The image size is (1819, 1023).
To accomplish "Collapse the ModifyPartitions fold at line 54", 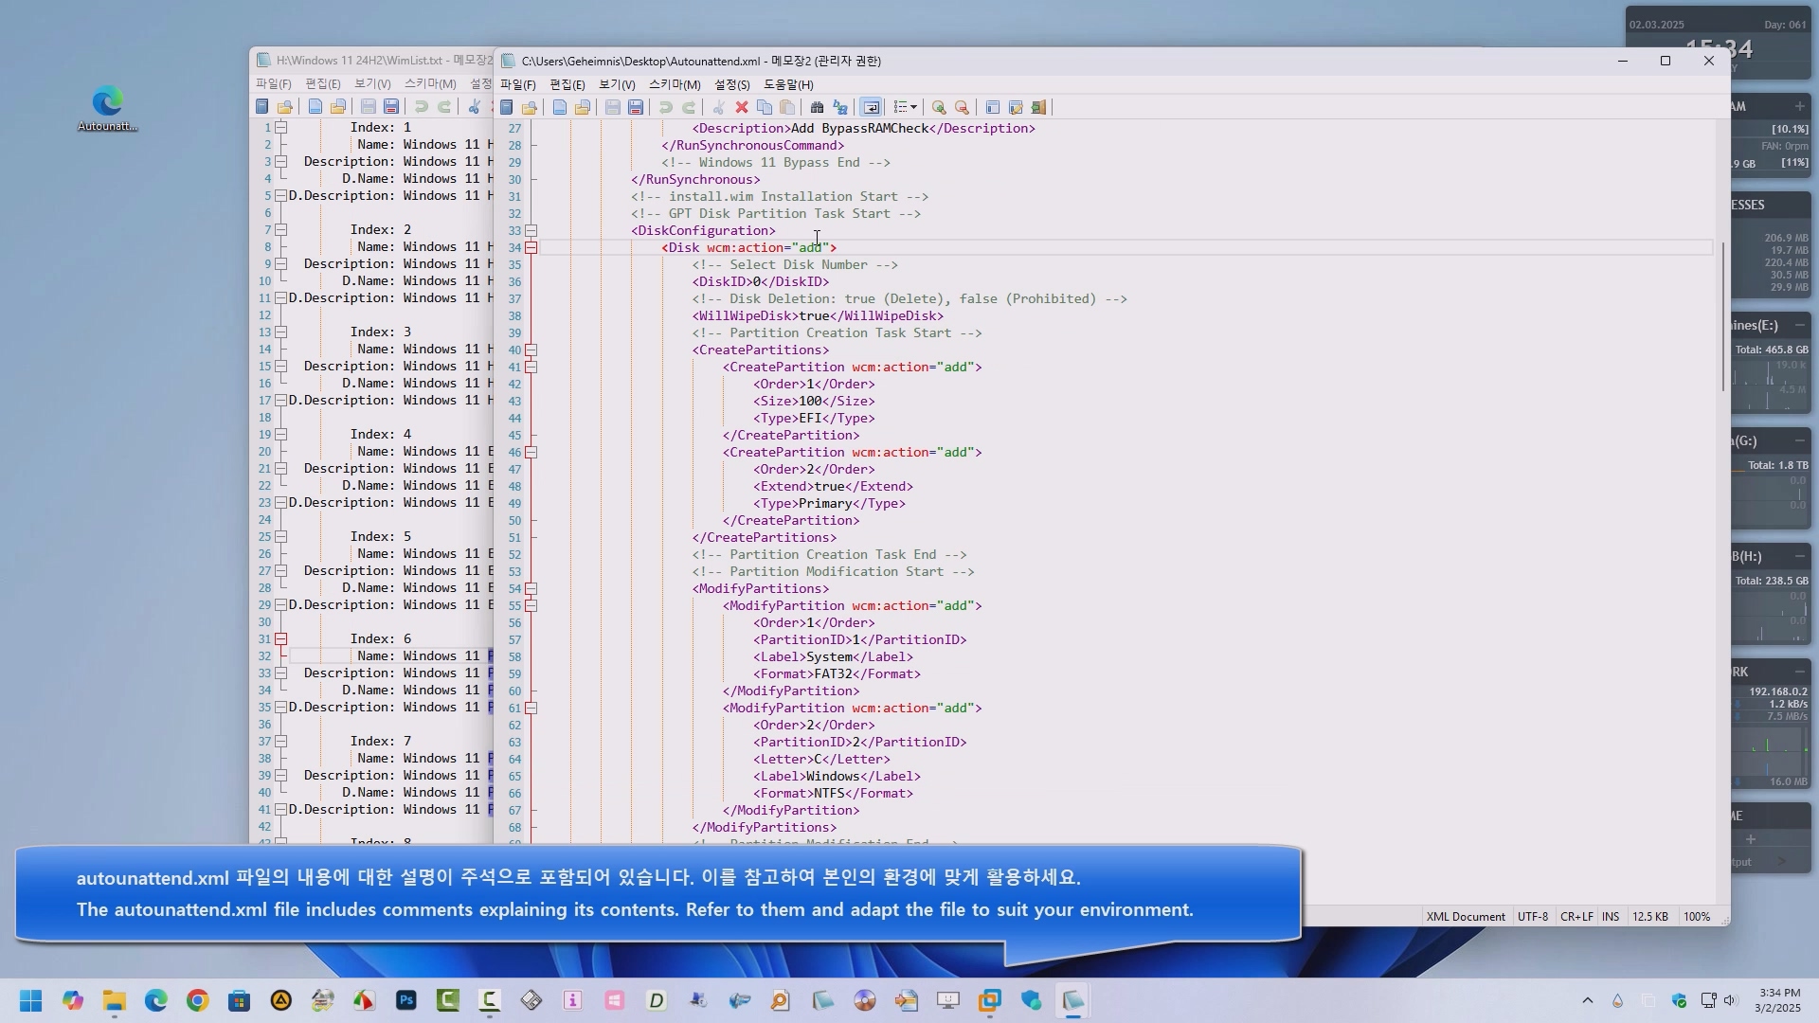I will tap(531, 589).
